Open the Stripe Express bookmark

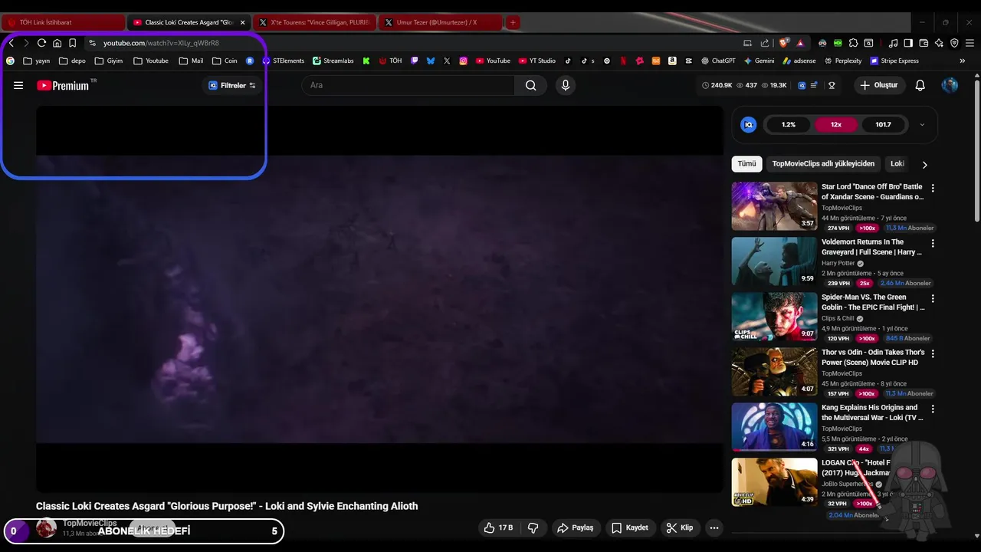pos(894,61)
